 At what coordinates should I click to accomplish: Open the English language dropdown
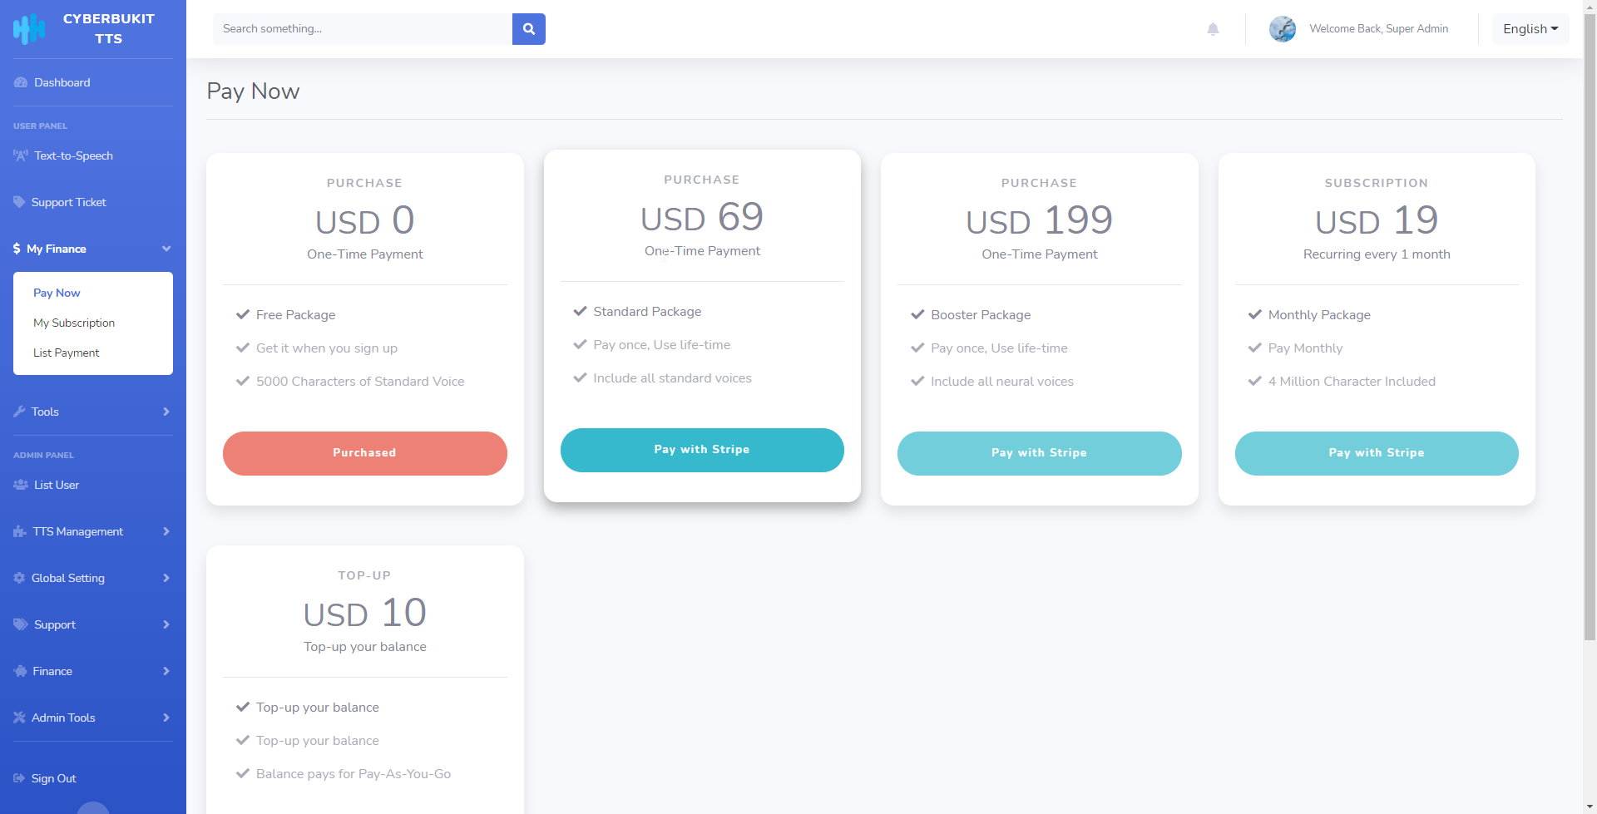coord(1530,29)
